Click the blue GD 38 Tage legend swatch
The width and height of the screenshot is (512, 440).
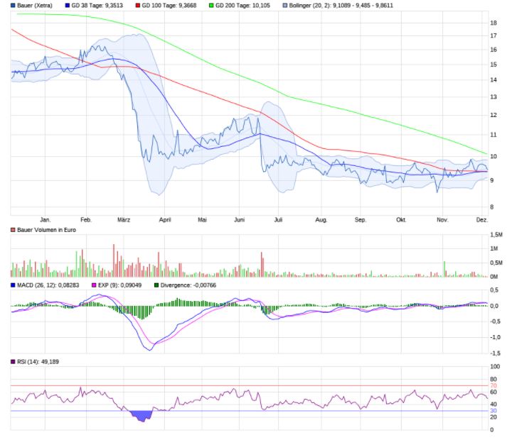point(68,5)
